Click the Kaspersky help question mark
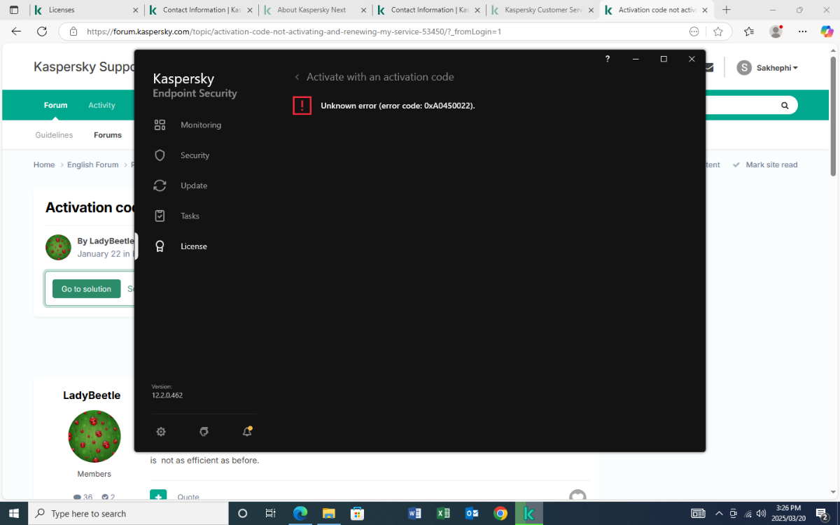The width and height of the screenshot is (840, 525). tap(608, 59)
